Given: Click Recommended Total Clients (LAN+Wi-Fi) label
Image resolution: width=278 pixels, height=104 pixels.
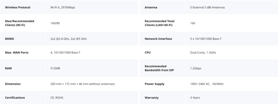Looking at the screenshot, I should pos(160,23).
